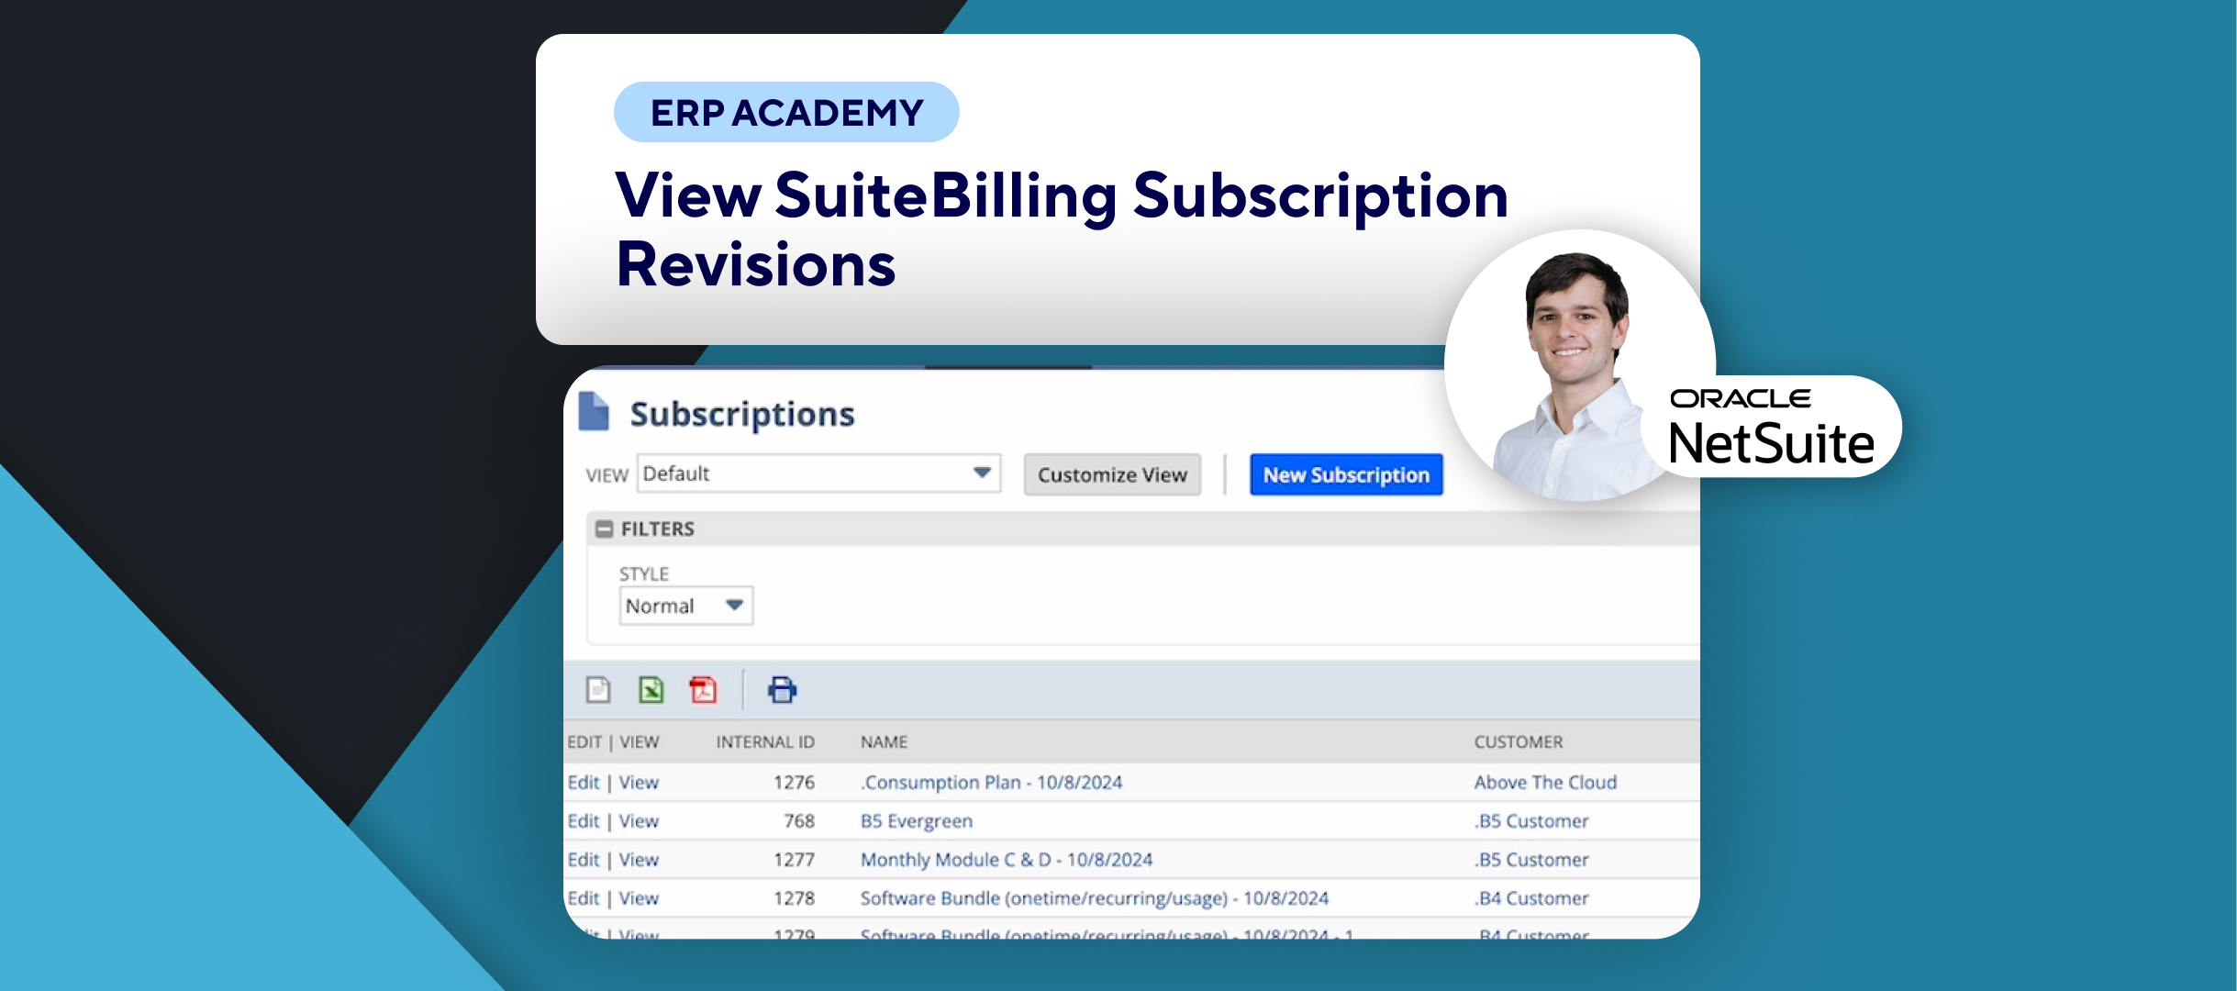Click the Oracle NetSuite logo
Viewport: 2237px width, 991px height.
(1771, 428)
